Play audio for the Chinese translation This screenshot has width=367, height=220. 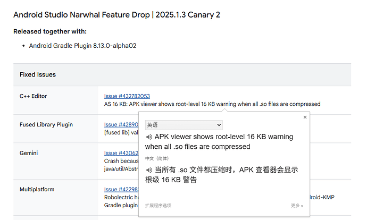[x=149, y=170]
